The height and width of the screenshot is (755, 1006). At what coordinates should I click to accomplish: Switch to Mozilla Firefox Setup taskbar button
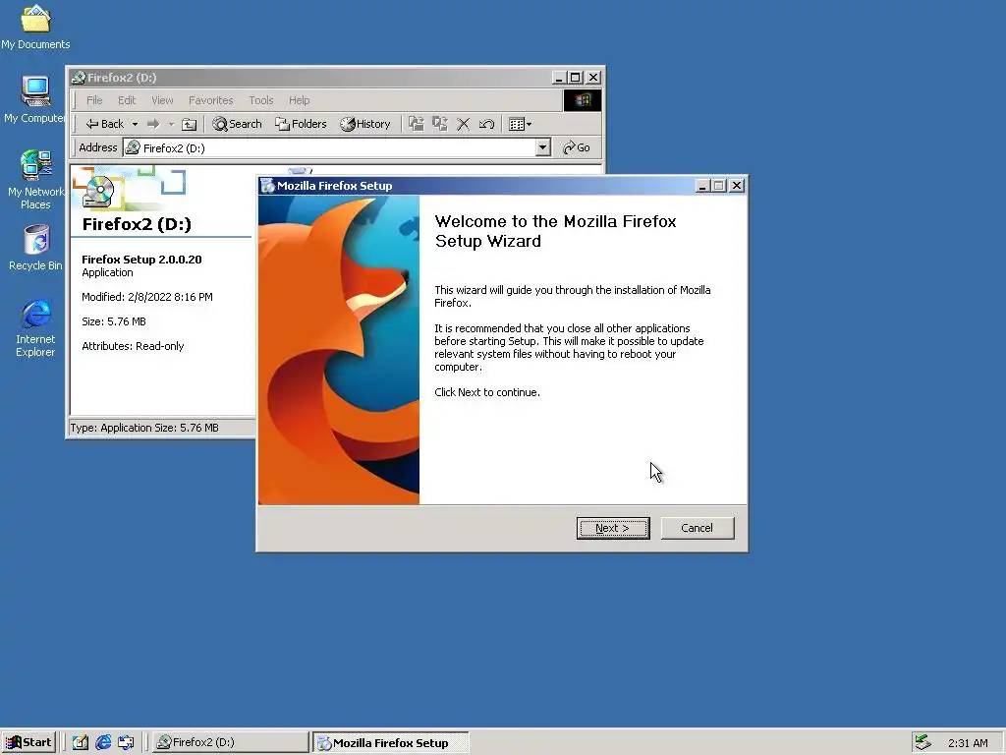point(391,743)
